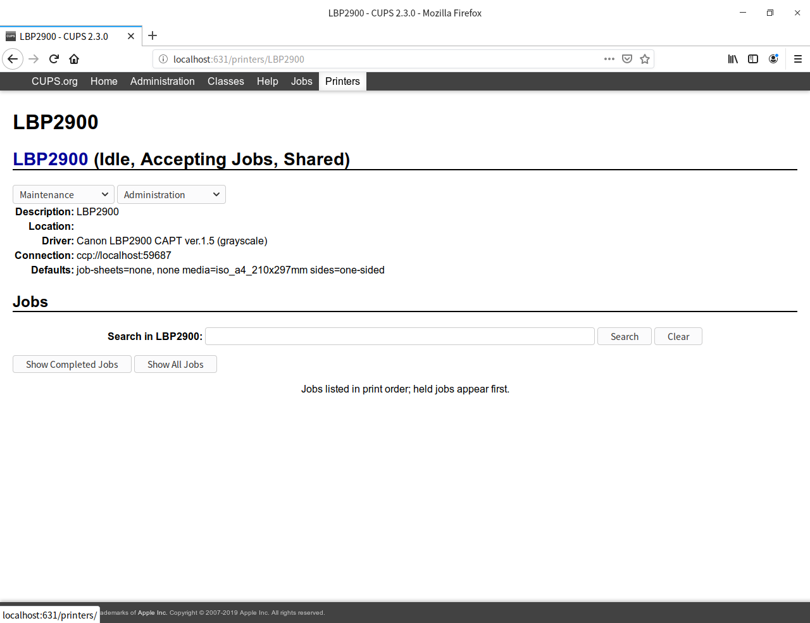Open the CUPS.org navigation link
Screen dimensions: 810x623
point(54,81)
